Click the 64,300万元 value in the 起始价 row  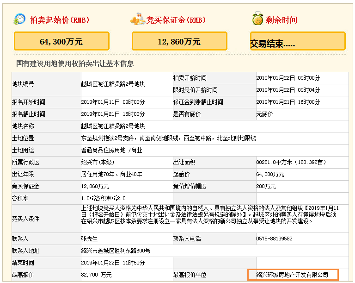click(270, 174)
